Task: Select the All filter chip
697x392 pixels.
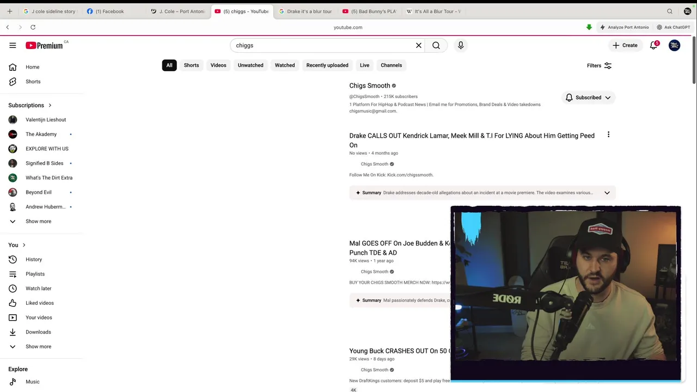Action: coord(169,65)
